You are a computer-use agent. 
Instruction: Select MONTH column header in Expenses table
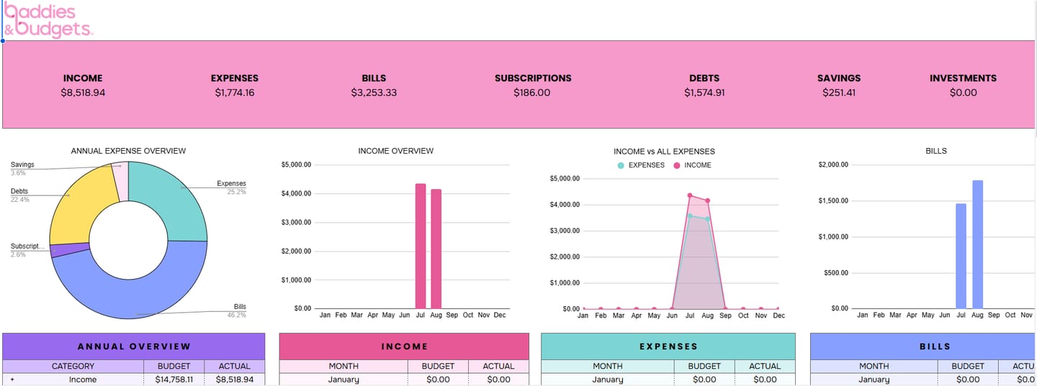[x=608, y=367]
